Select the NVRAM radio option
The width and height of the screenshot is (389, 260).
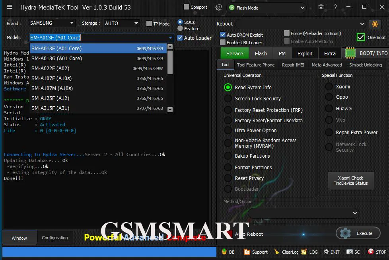[x=228, y=143]
